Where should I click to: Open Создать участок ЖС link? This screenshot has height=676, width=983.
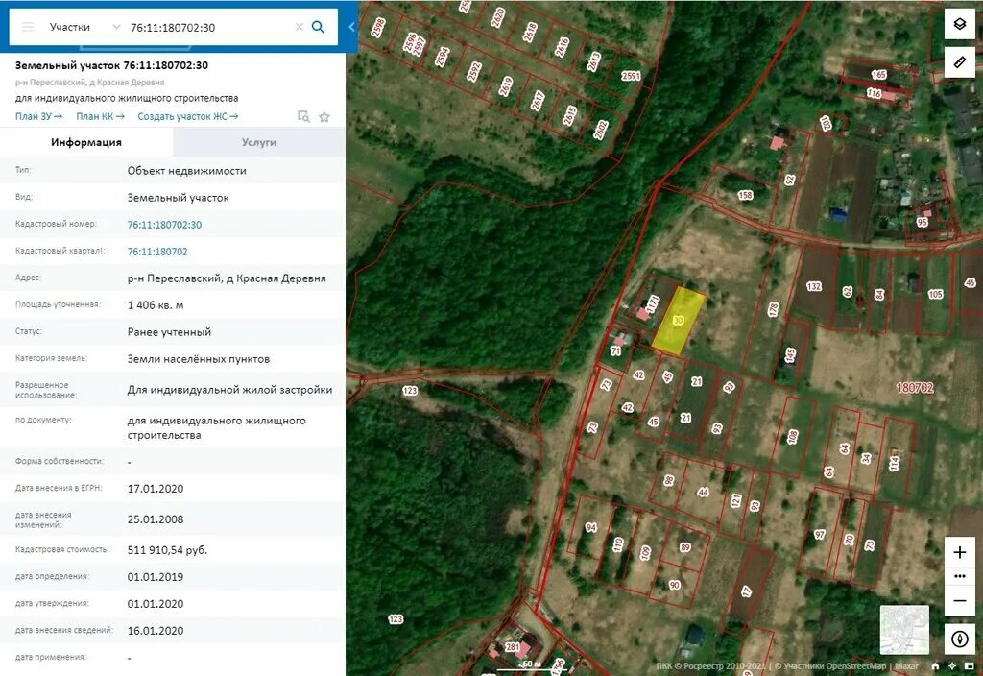point(187,116)
